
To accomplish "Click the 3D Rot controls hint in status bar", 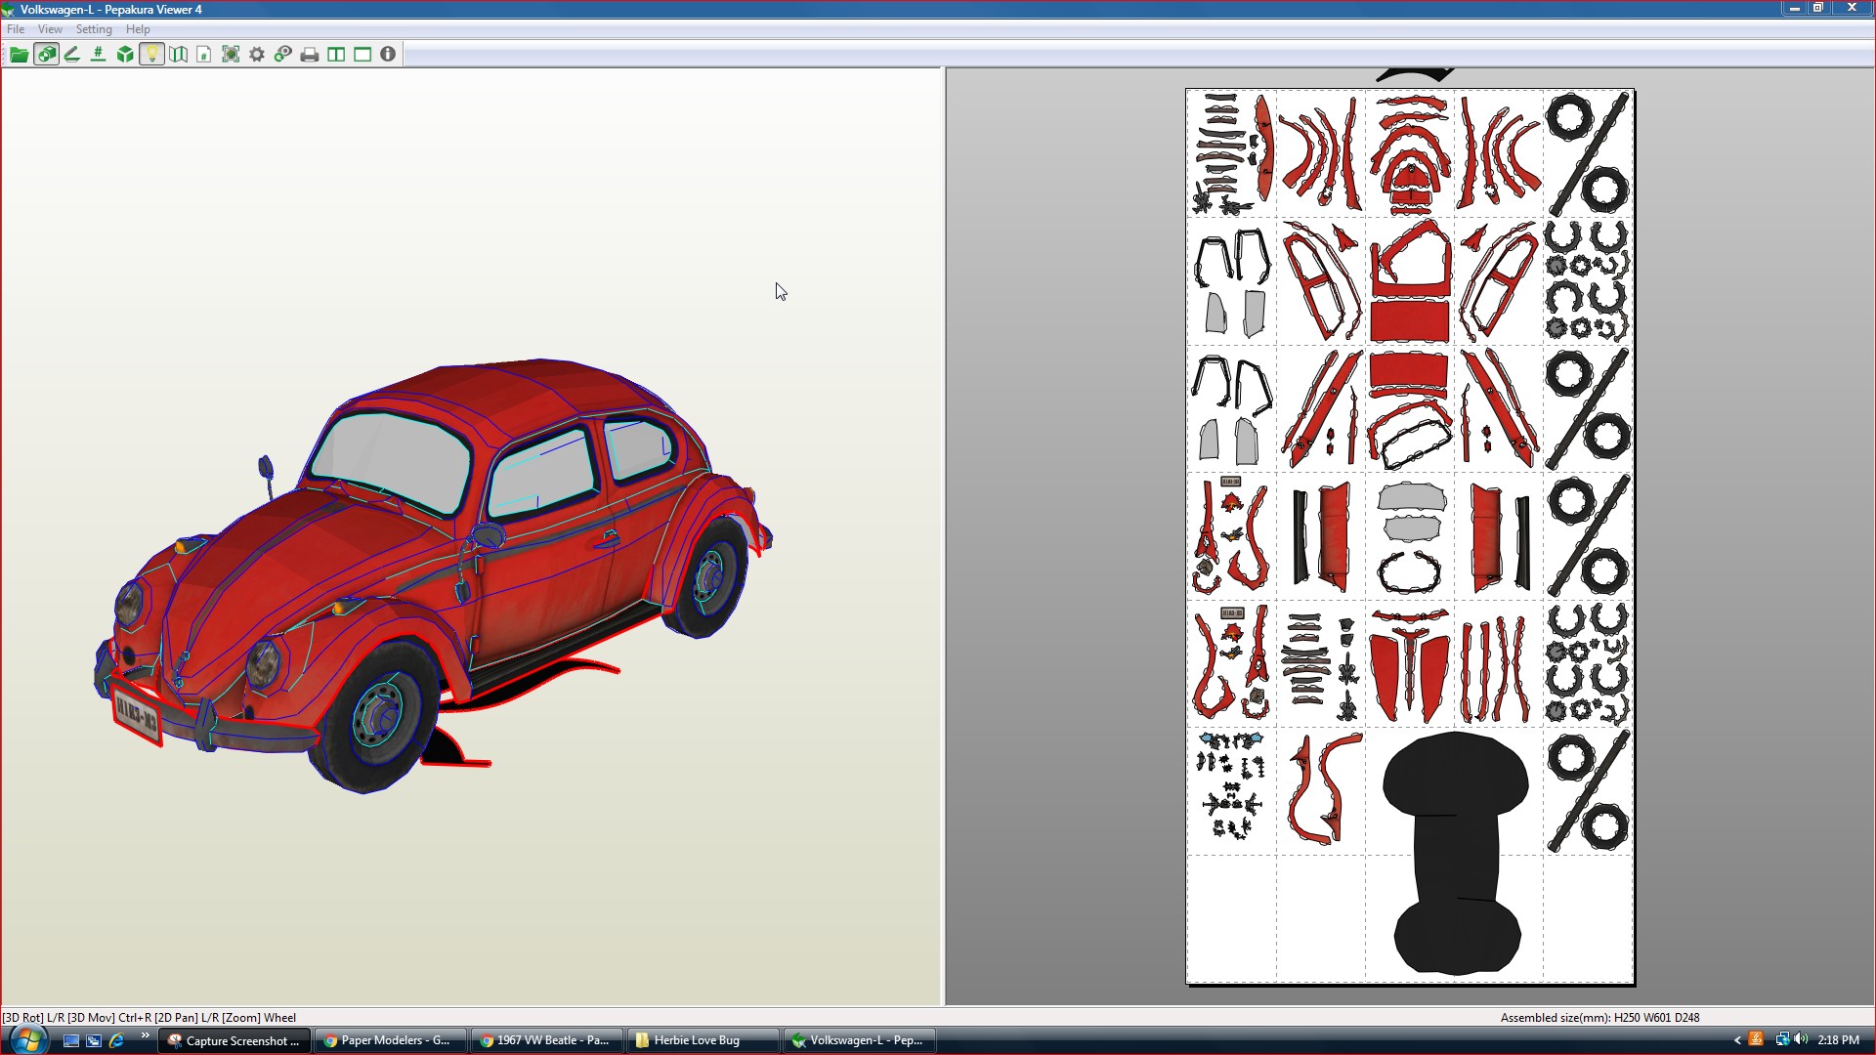I will (149, 1018).
